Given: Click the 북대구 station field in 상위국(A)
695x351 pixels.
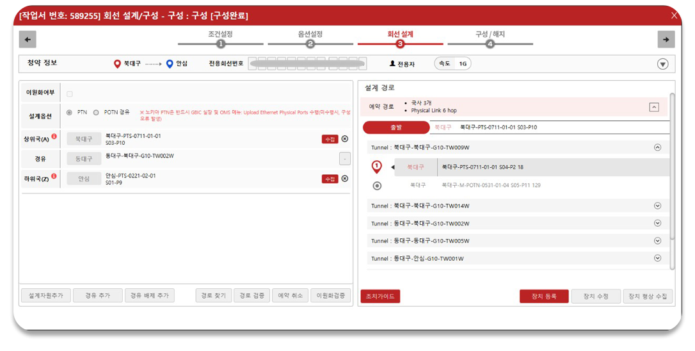Looking at the screenshot, I should point(84,139).
